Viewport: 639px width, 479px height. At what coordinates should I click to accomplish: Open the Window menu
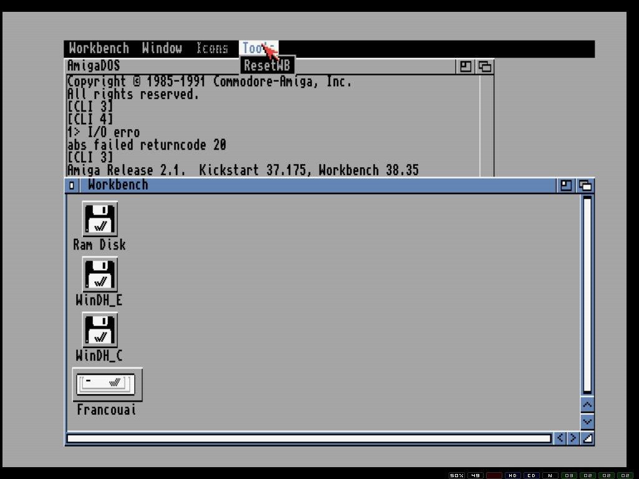tap(162, 48)
